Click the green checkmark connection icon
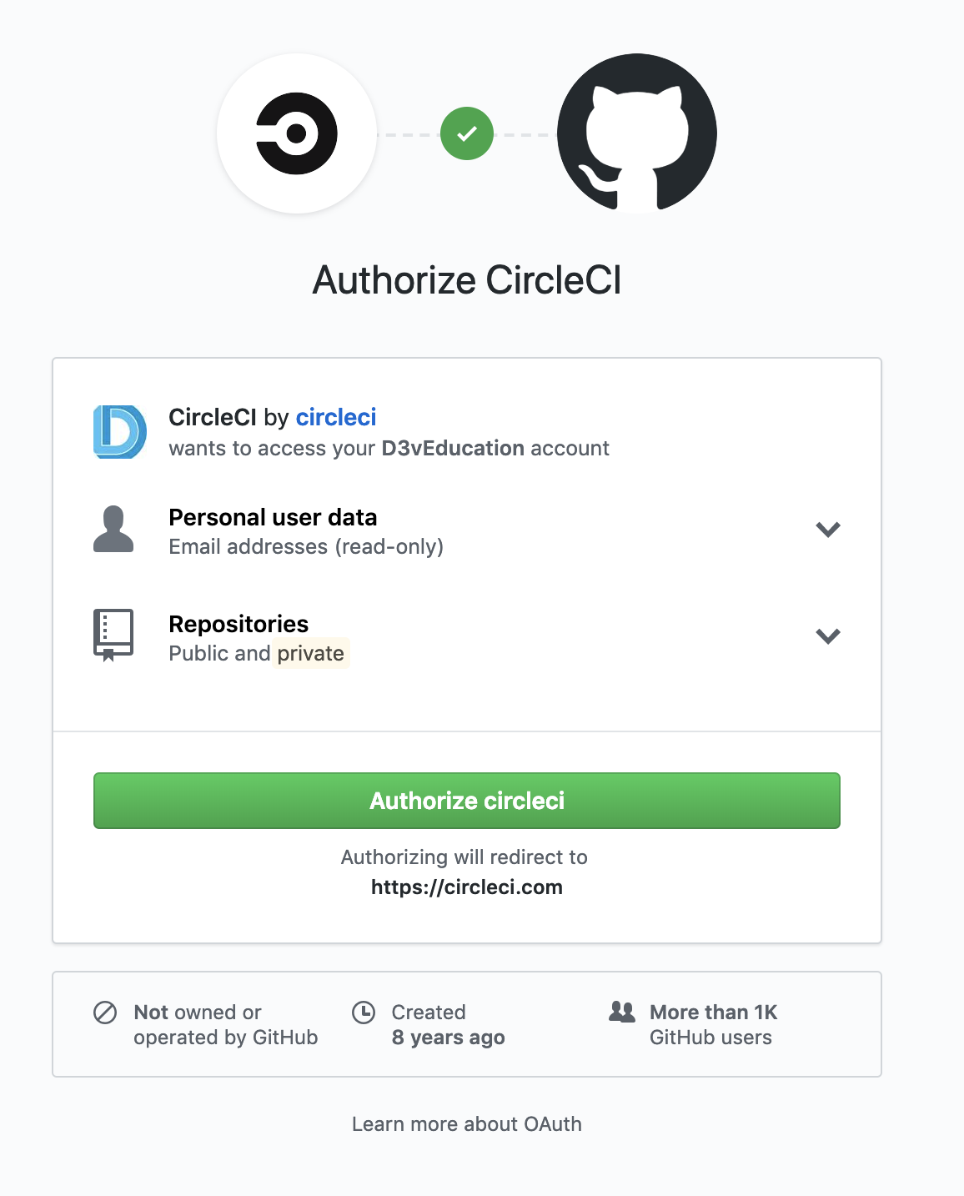The width and height of the screenshot is (964, 1196). click(467, 133)
